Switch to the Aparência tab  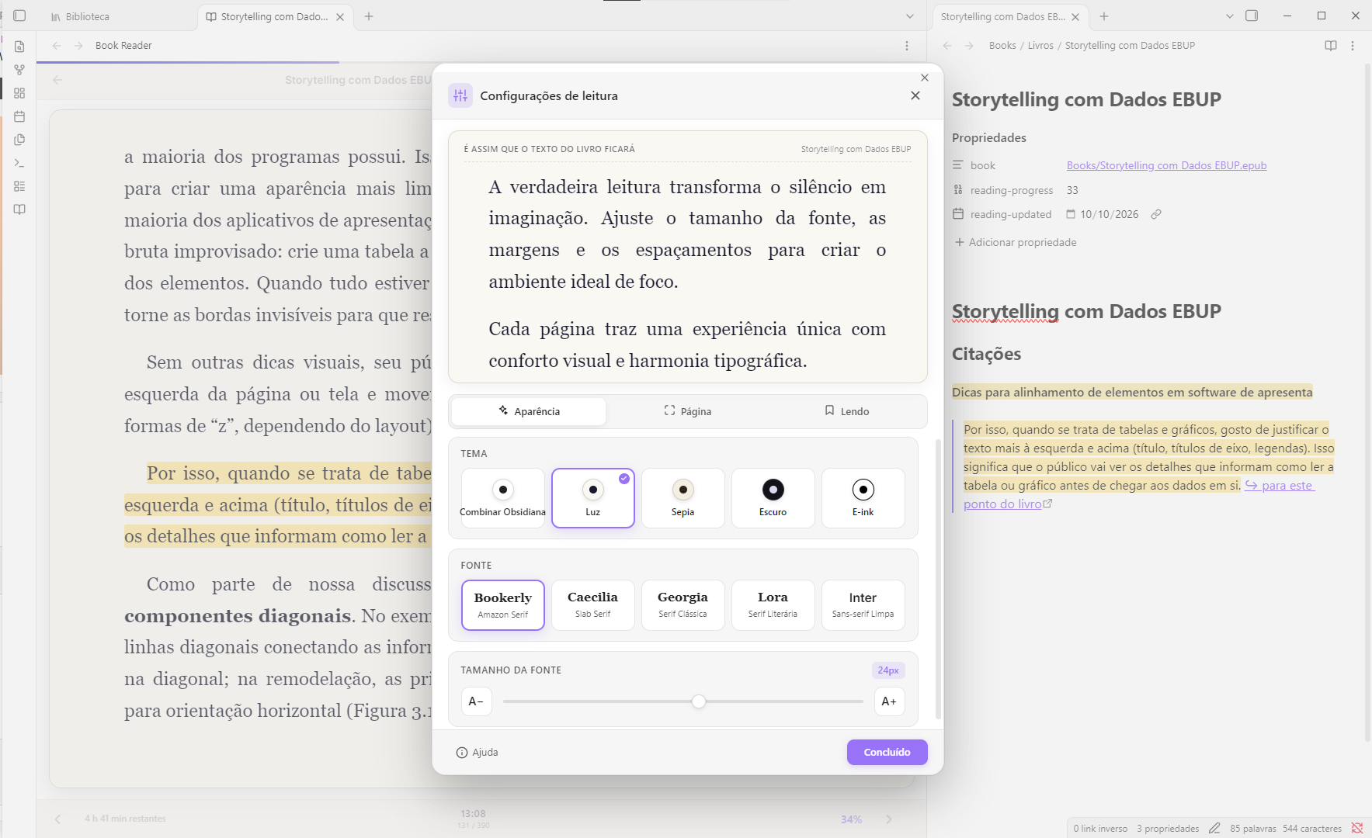tap(529, 411)
